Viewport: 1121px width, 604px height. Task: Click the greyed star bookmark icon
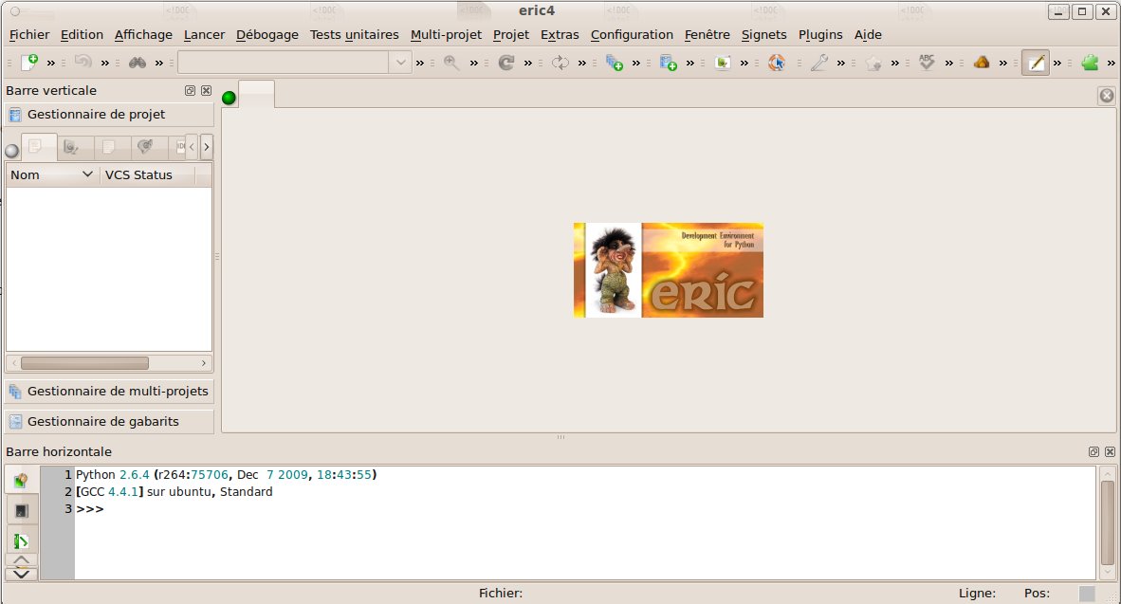[x=873, y=63]
